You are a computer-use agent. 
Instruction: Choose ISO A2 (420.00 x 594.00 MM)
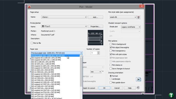(43, 80)
